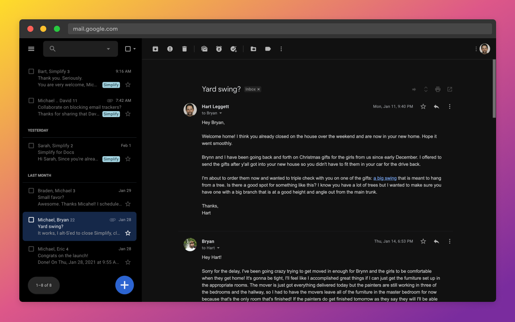Star Hart Leggett's first message

click(423, 106)
